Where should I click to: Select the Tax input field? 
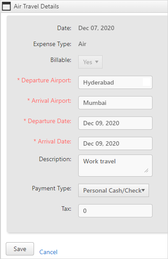115,211
